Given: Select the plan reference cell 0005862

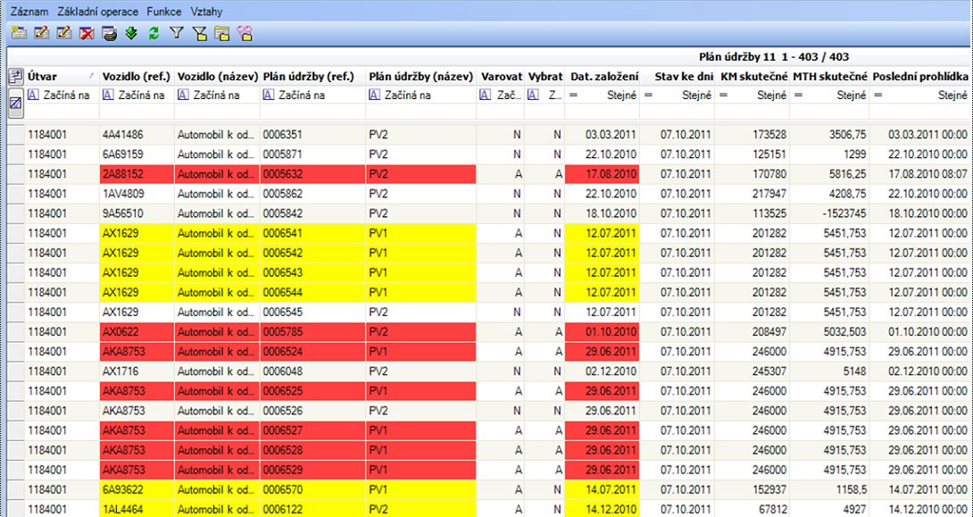Looking at the screenshot, I should tap(312, 194).
